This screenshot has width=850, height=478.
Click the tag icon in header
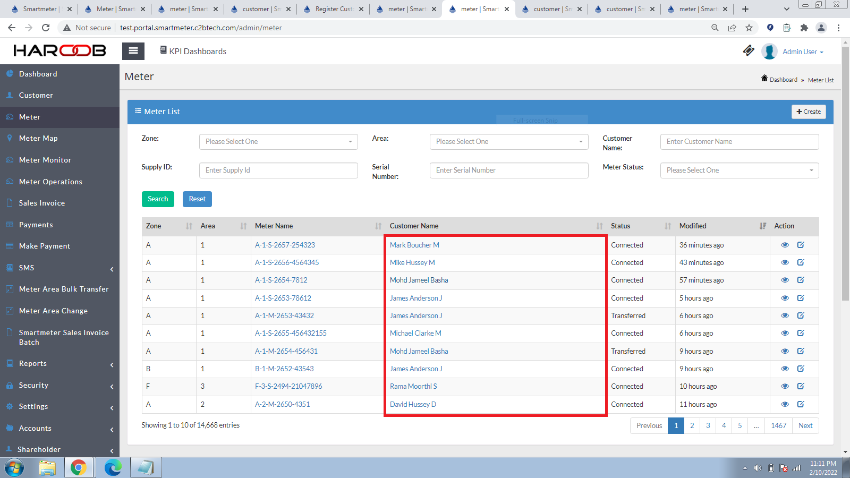(749, 50)
